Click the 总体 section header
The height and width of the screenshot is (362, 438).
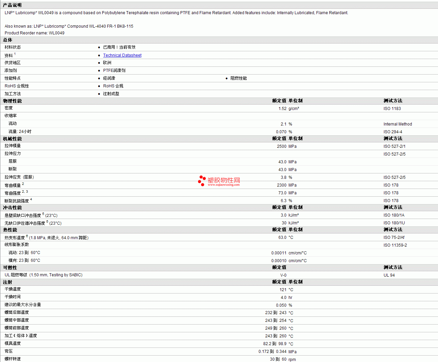click(8, 40)
